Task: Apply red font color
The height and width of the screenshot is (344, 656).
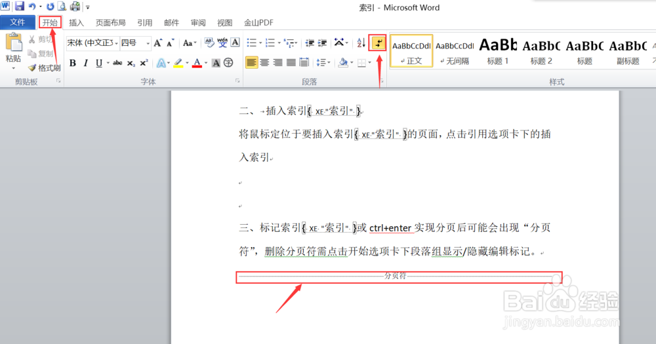Action: (197, 63)
